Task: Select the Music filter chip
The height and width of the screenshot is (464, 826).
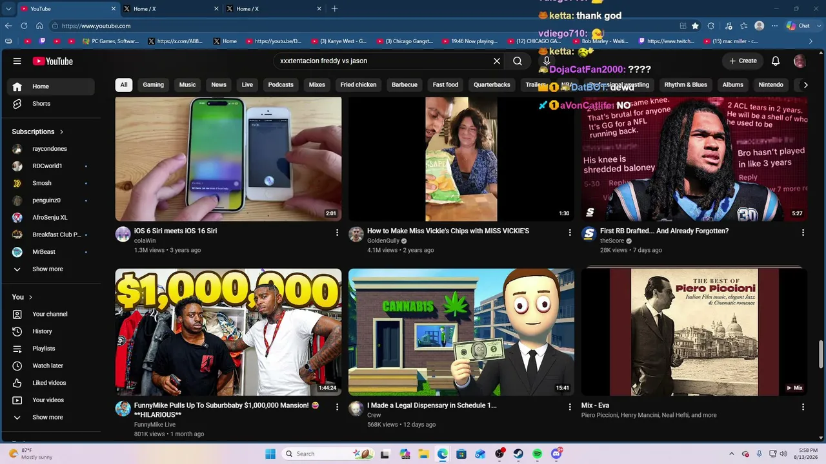Action: tap(188, 85)
